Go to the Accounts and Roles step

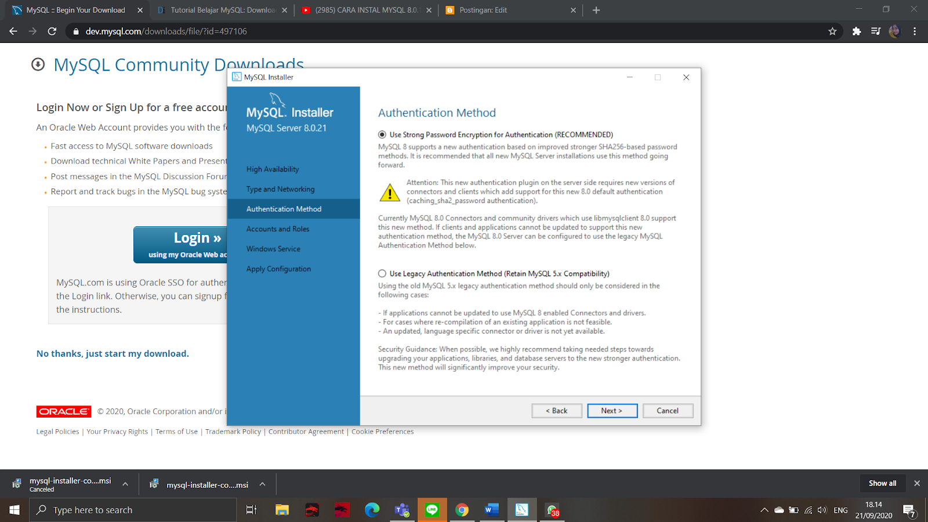point(278,229)
